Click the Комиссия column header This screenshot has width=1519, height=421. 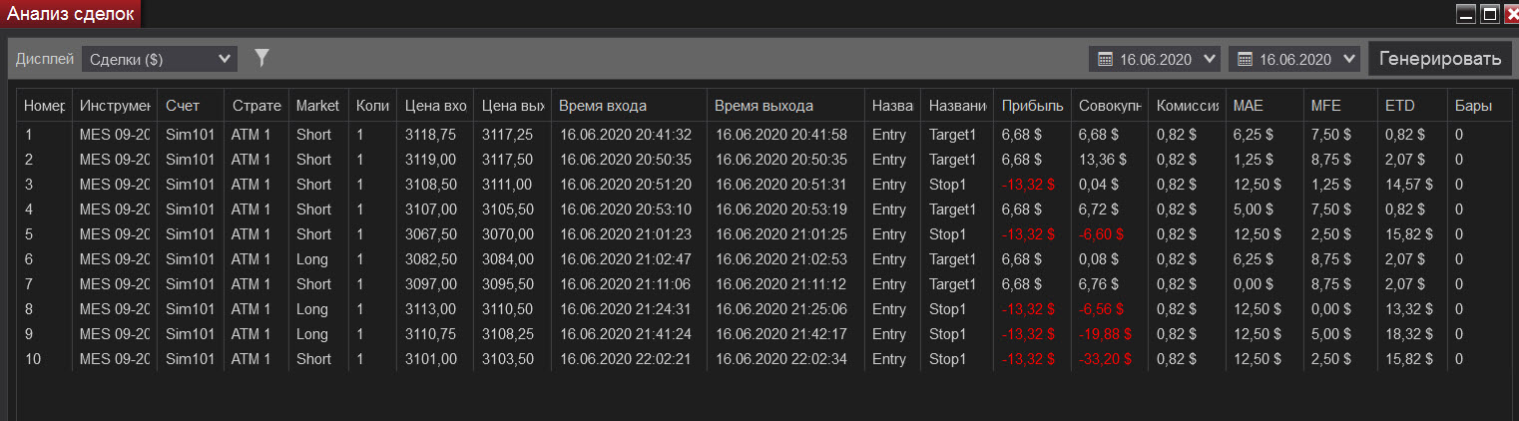1186,106
